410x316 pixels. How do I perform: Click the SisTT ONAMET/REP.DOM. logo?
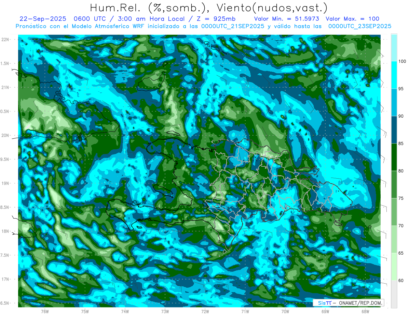pos(348,303)
